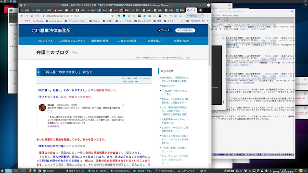
Task: Open the 管理 bookmark folder
Action: [x=157, y=21]
